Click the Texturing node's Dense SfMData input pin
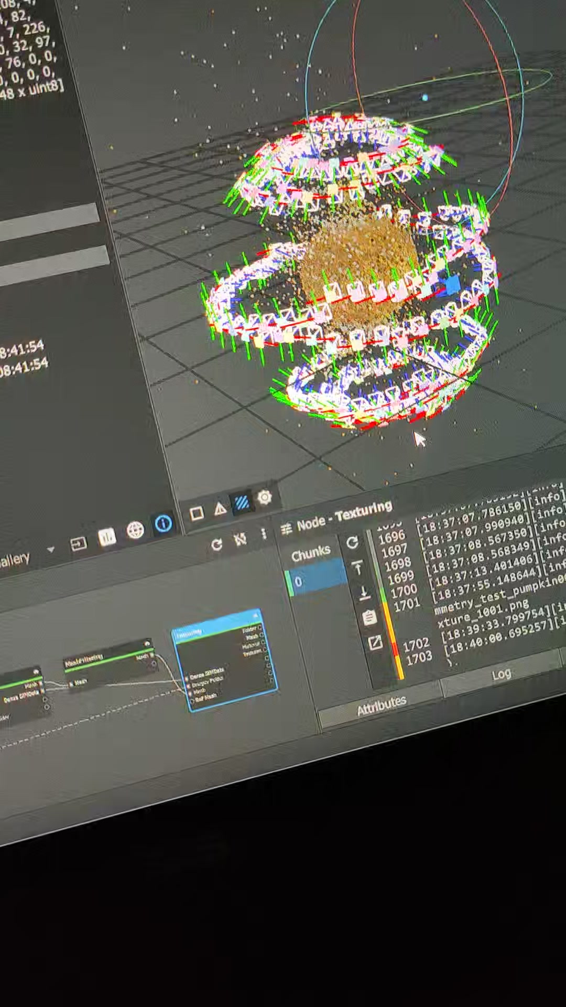Image resolution: width=566 pixels, height=1007 pixels. click(187, 679)
